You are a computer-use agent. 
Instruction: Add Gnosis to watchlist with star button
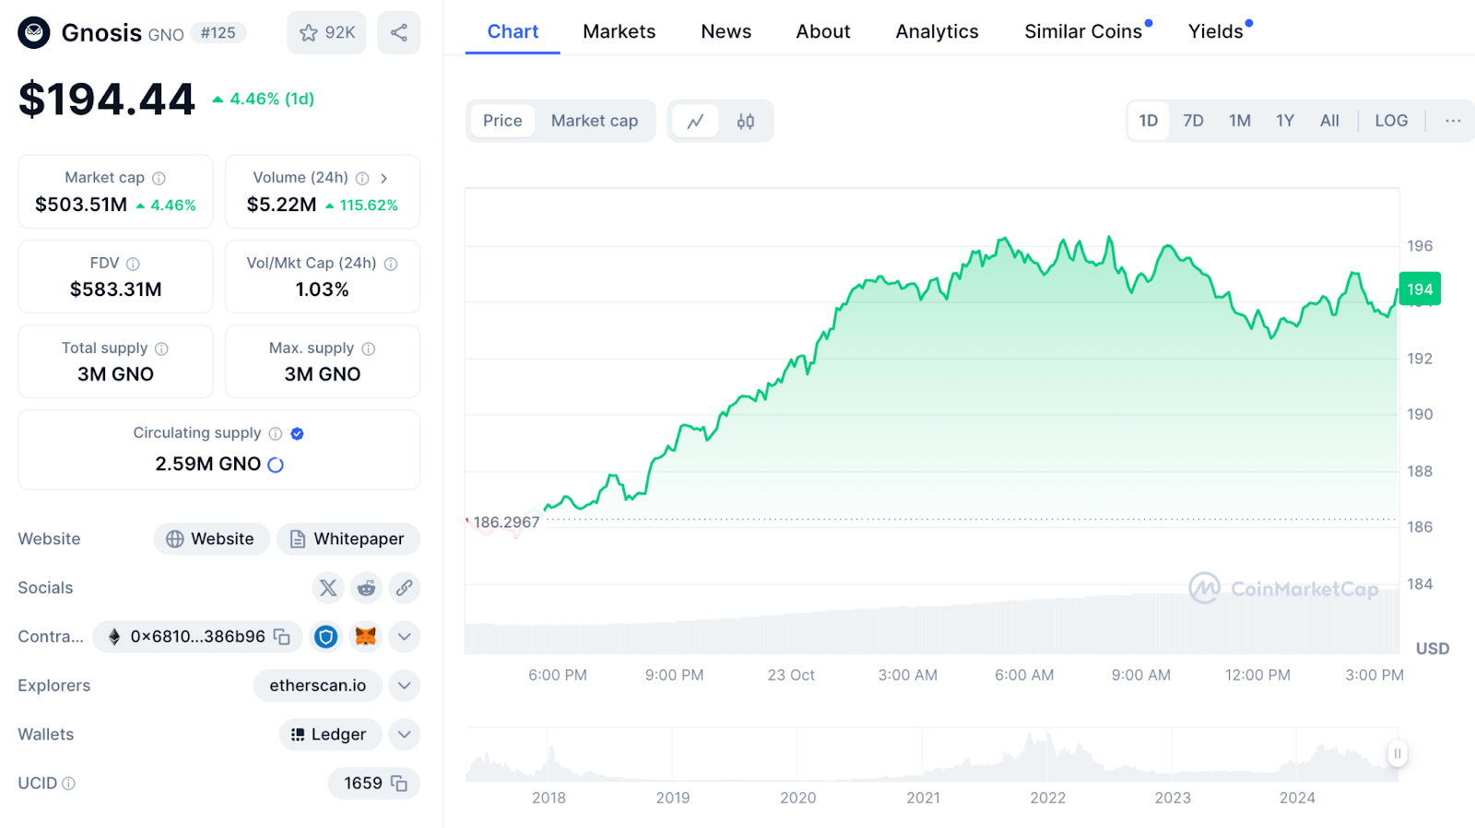(326, 33)
